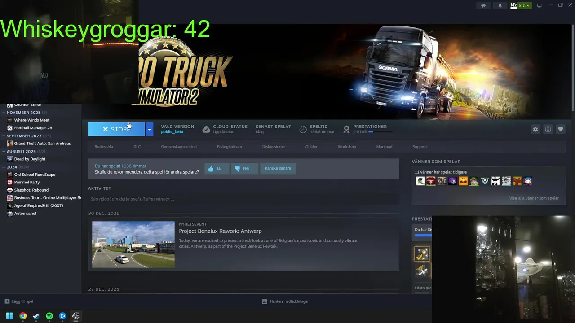Viewport: 575px width, 323px height.
Task: Switch to Big Picture mode monitor icon
Action: coord(540,6)
